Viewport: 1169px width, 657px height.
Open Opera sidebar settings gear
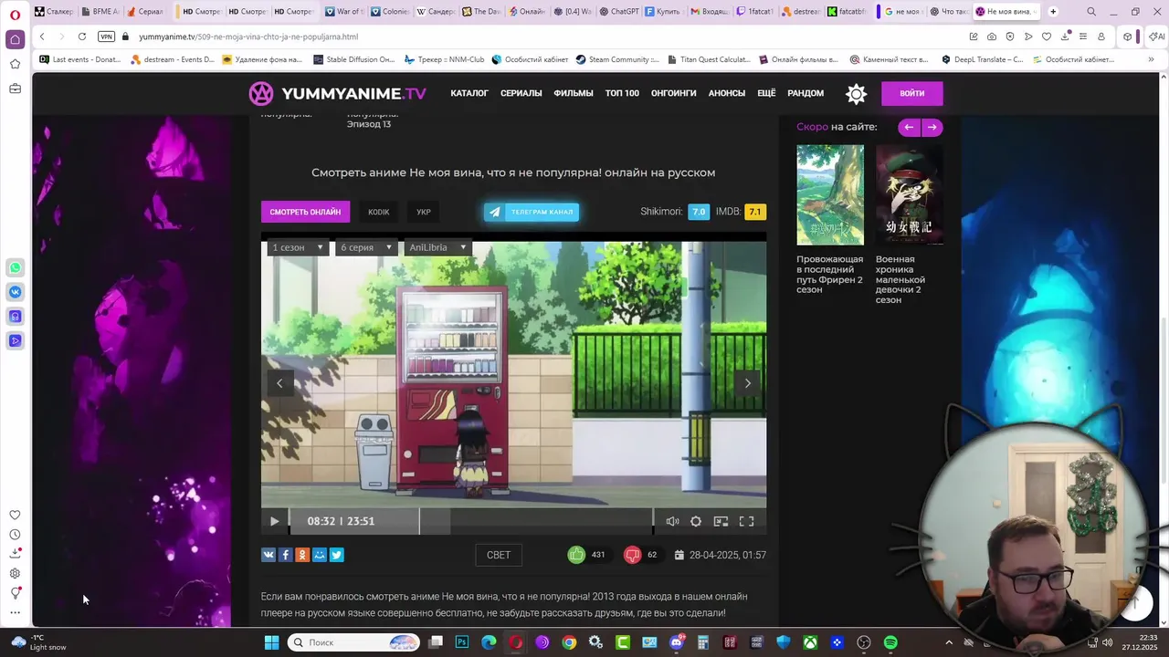coord(15,573)
